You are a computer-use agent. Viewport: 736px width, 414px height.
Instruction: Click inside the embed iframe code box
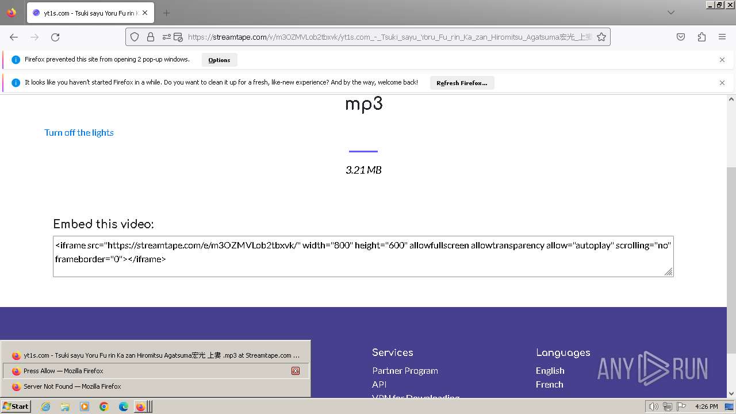pos(363,256)
